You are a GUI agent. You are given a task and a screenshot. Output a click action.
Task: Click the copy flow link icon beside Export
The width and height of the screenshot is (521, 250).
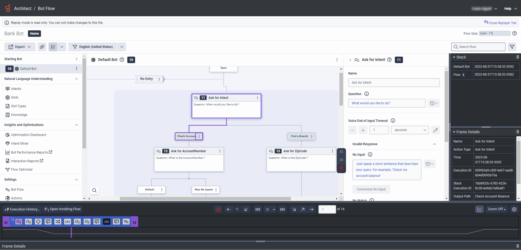pyautogui.click(x=42, y=47)
